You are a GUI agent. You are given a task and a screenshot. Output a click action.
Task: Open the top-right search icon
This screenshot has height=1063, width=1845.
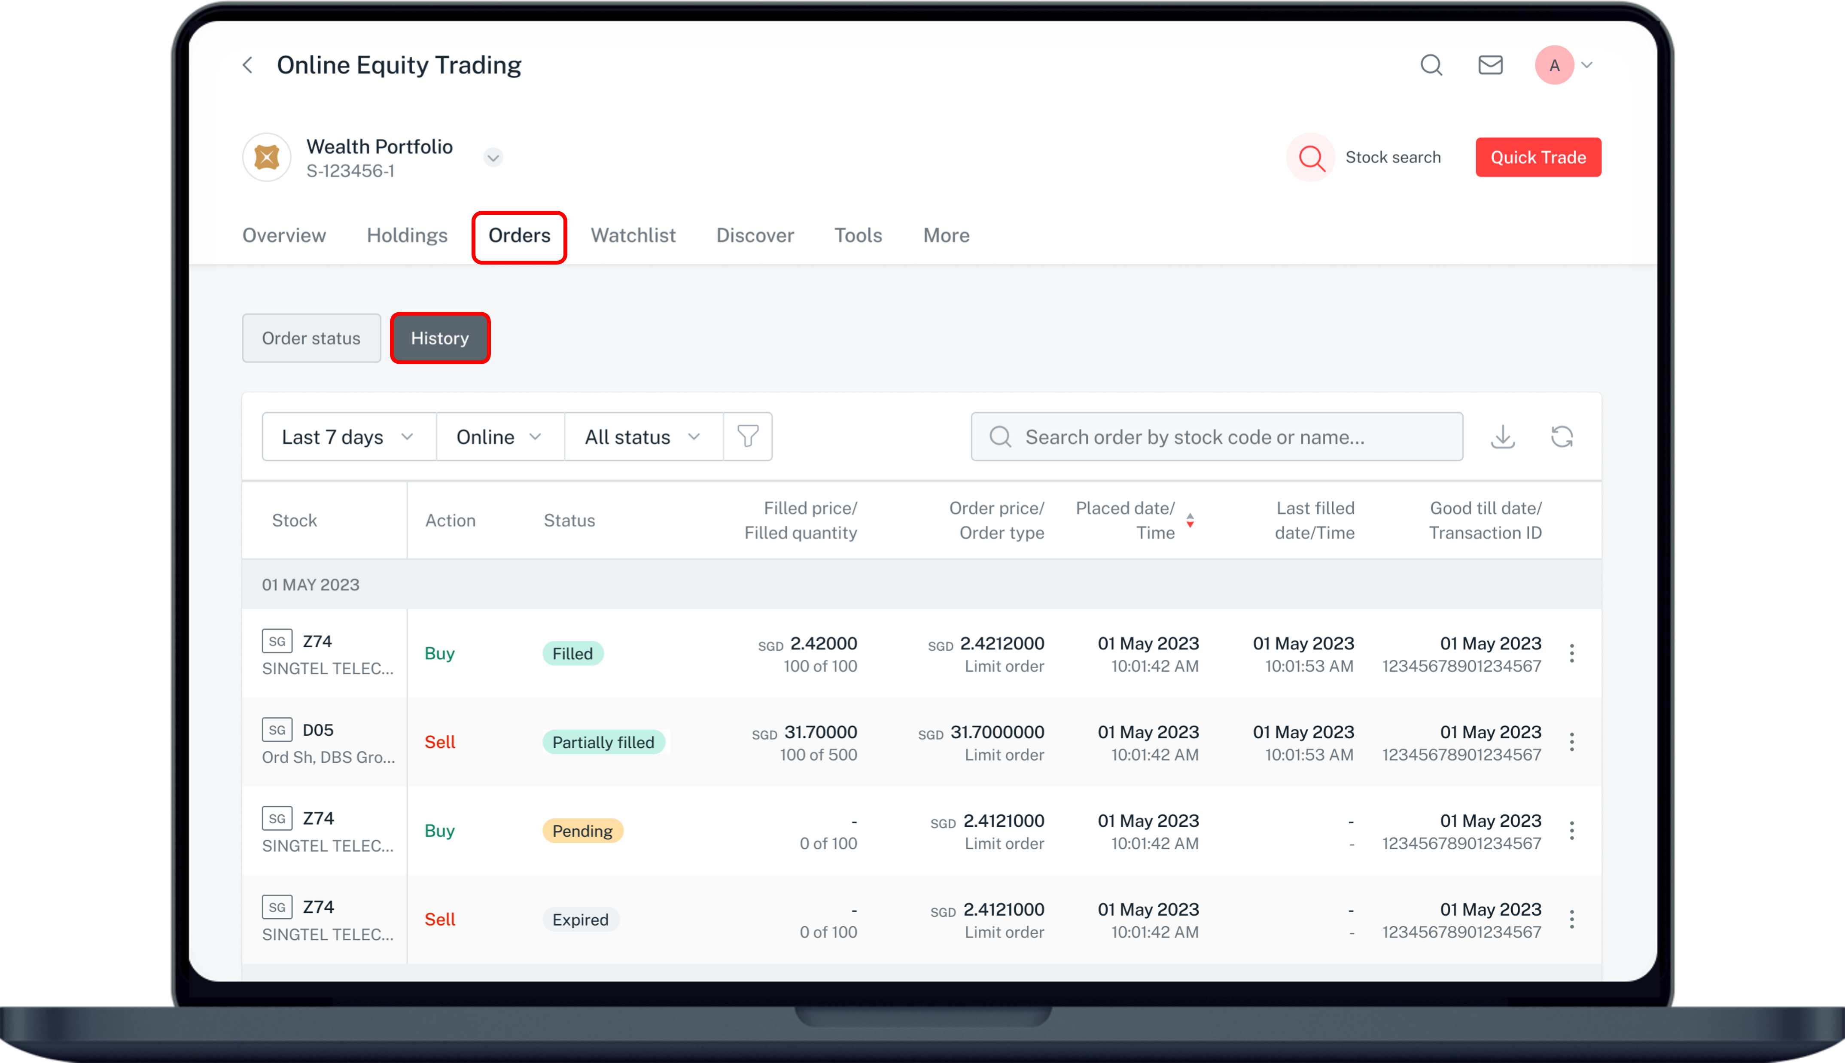pyautogui.click(x=1431, y=65)
